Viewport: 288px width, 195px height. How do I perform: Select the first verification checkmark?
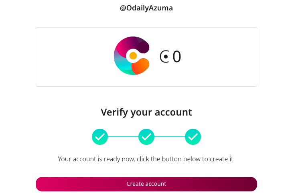pyautogui.click(x=100, y=137)
